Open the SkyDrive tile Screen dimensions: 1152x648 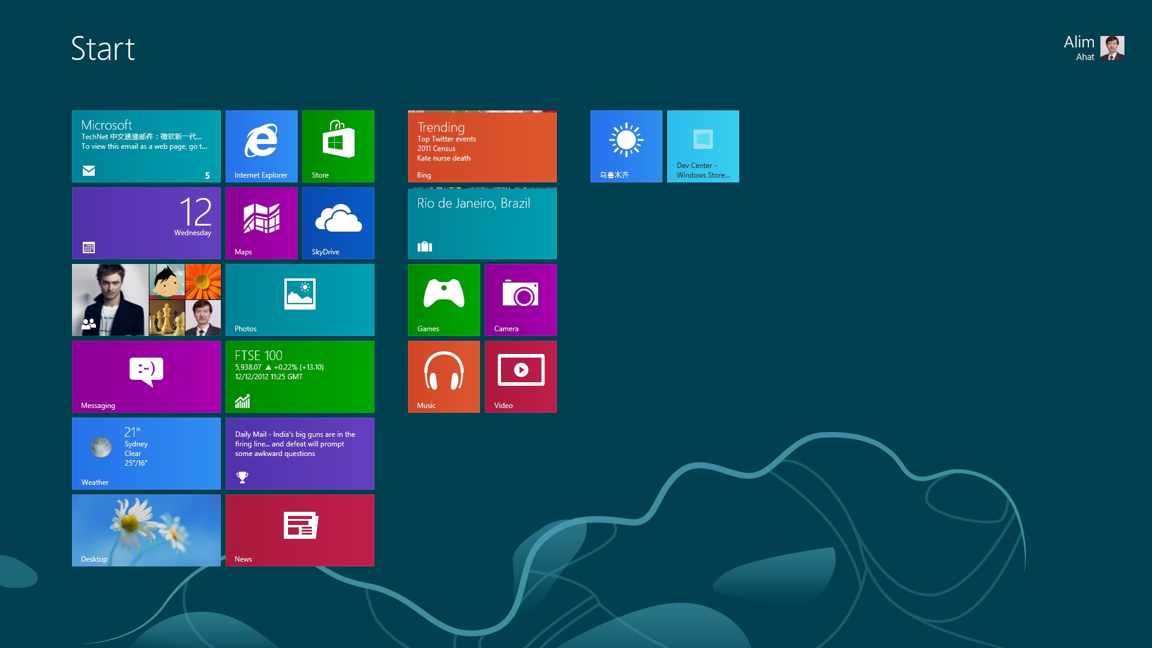(x=338, y=223)
